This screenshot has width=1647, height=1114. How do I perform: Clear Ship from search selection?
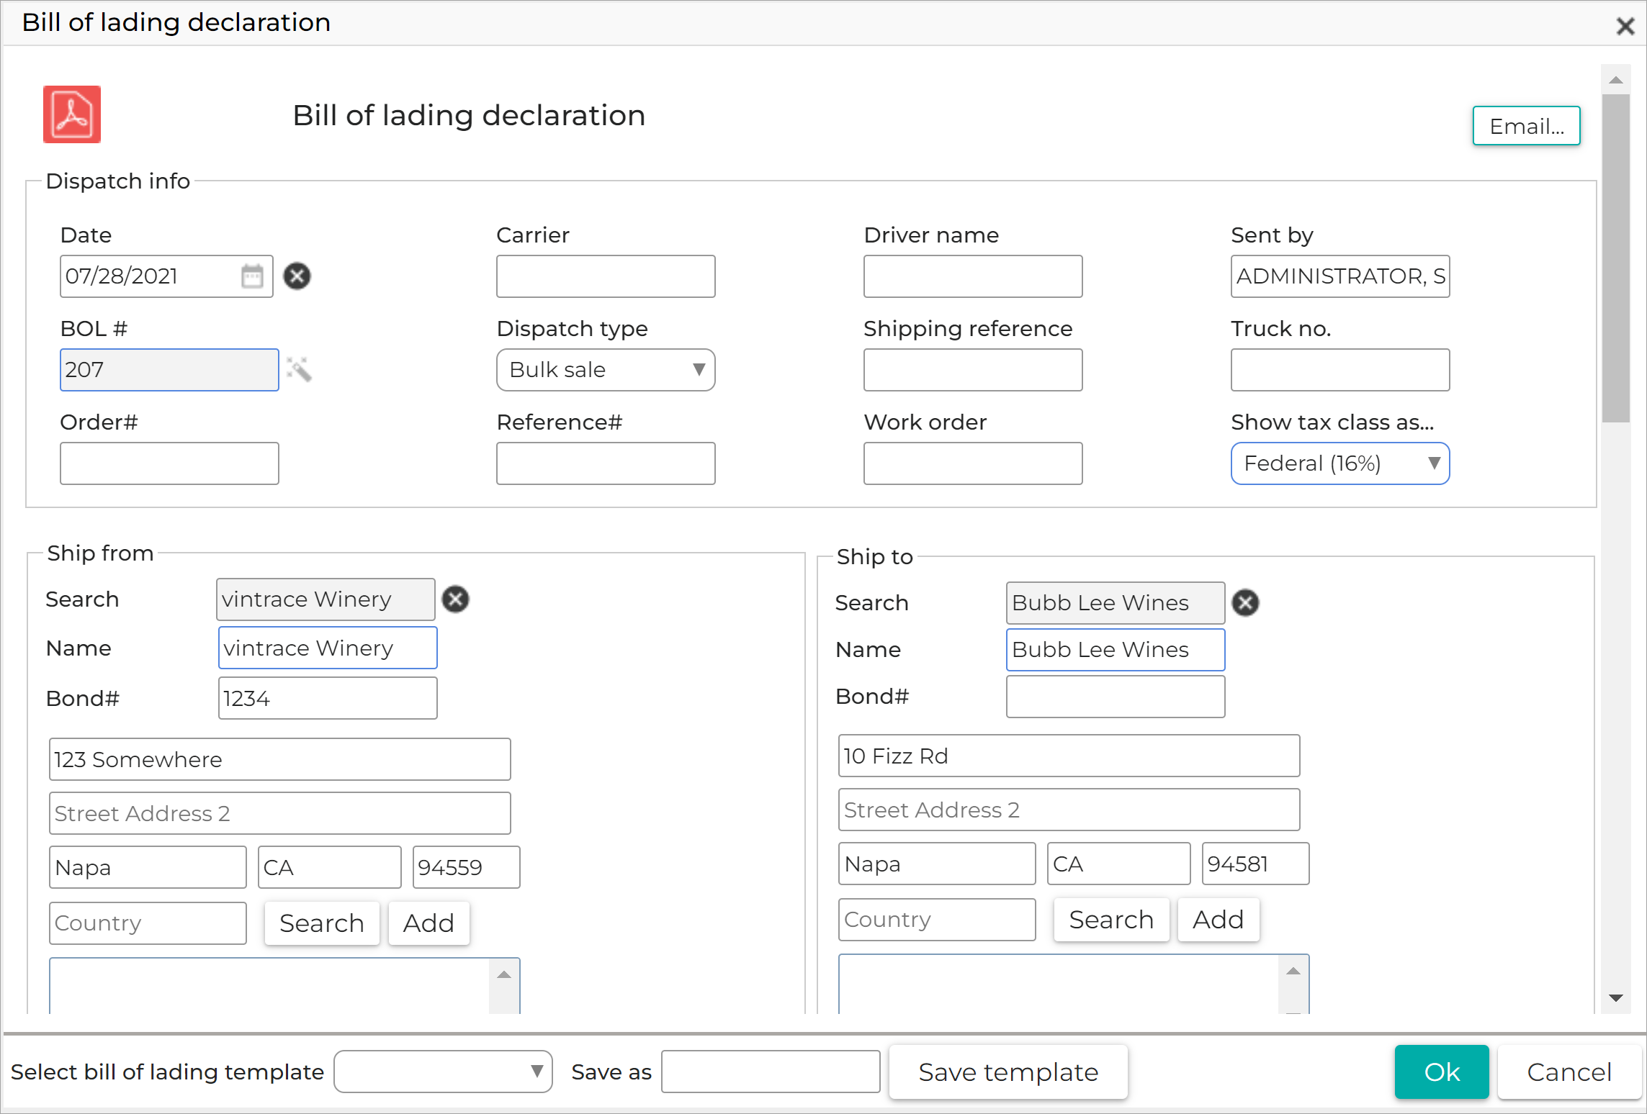click(x=455, y=599)
